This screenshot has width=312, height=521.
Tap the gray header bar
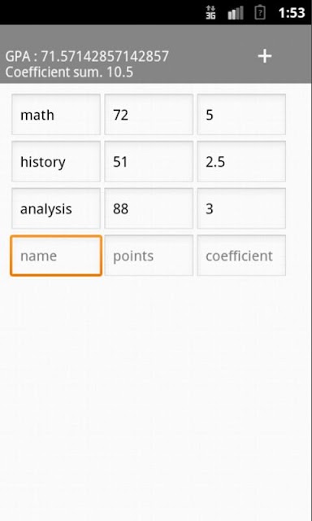156,54
